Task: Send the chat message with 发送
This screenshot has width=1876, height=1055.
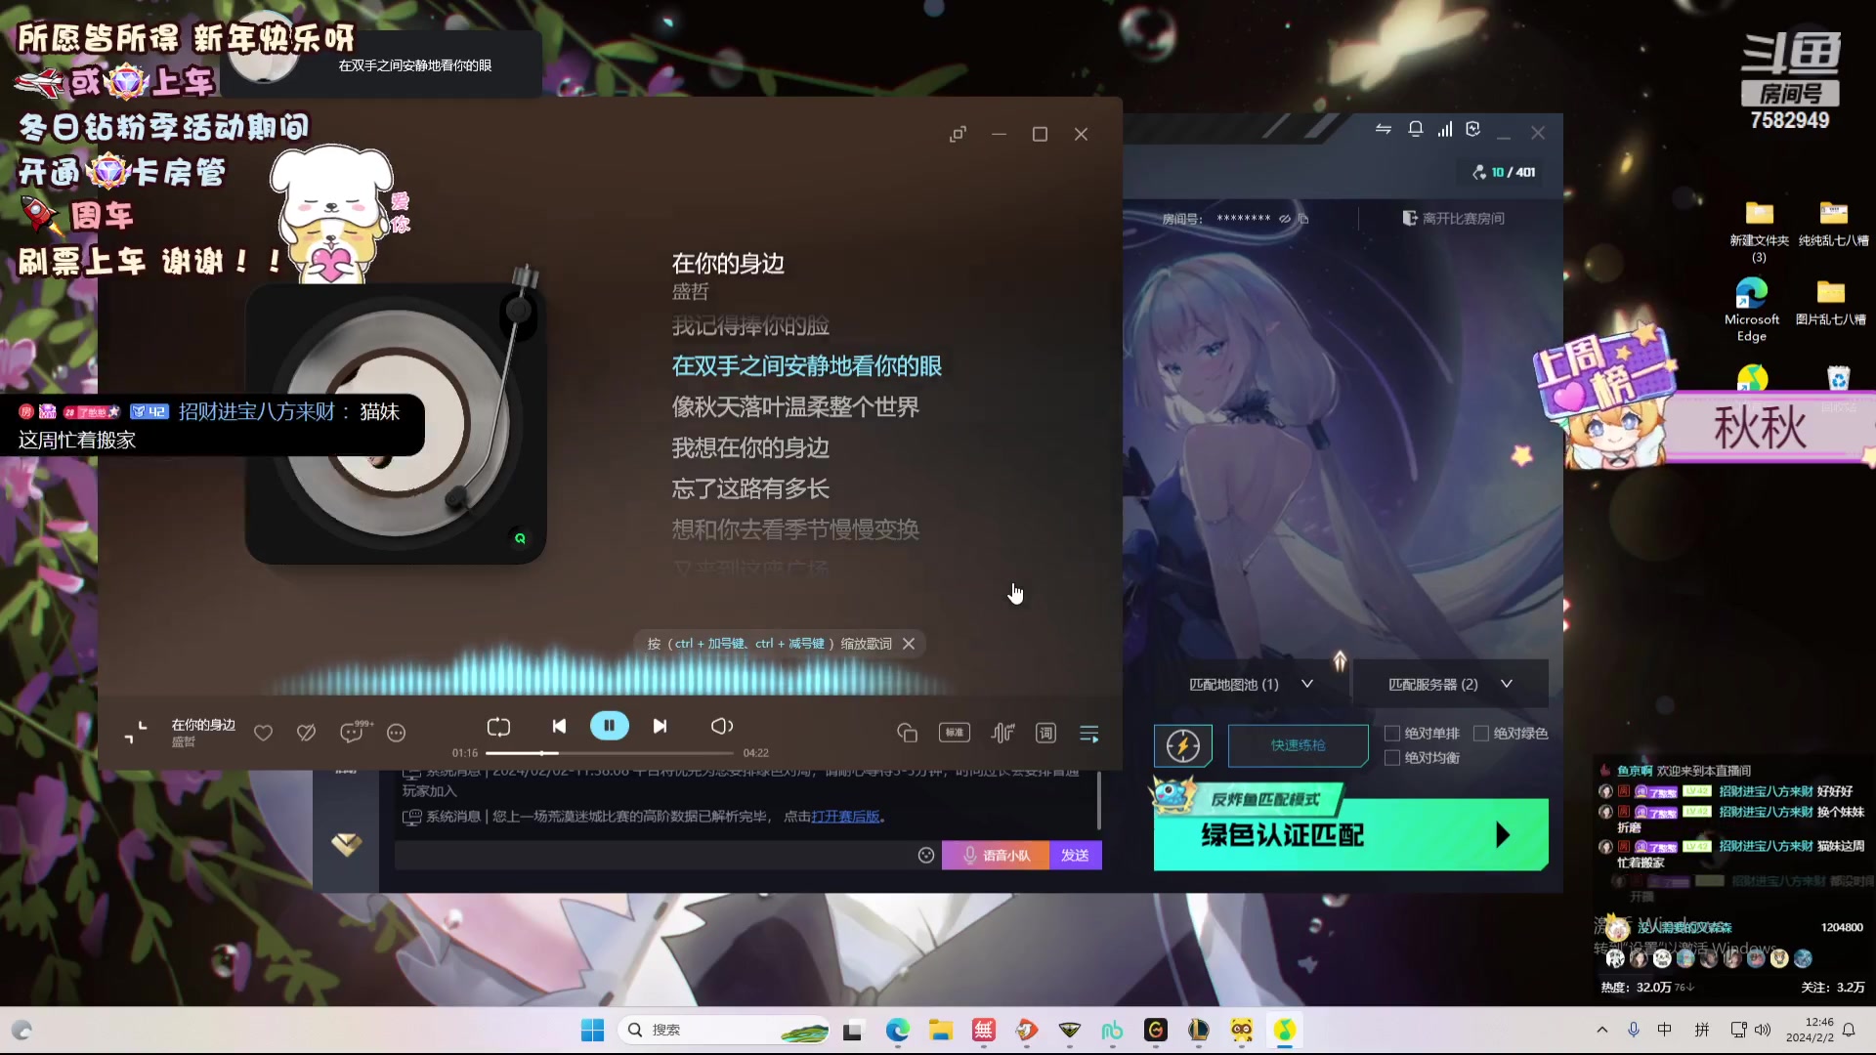Action: (x=1075, y=856)
